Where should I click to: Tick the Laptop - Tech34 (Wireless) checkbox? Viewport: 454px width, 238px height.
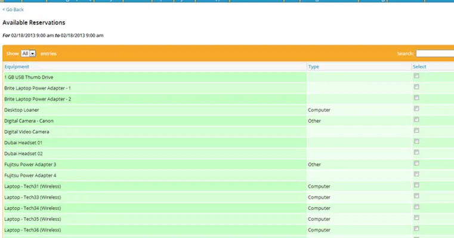coord(416,207)
